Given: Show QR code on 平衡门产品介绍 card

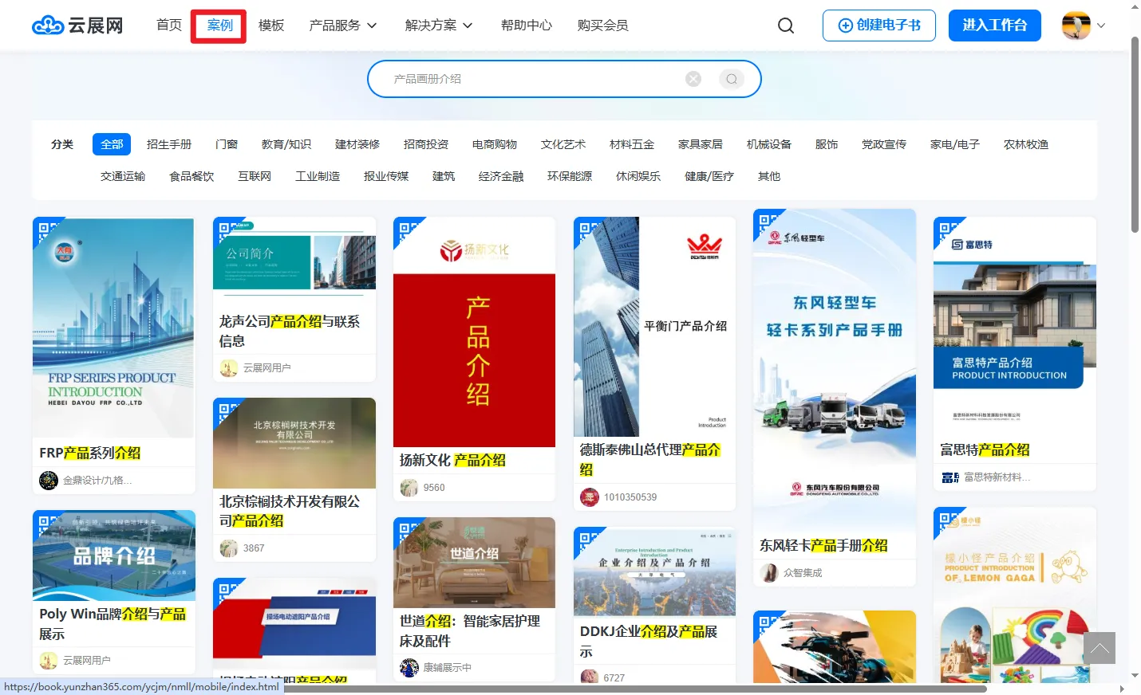Looking at the screenshot, I should (x=586, y=230).
